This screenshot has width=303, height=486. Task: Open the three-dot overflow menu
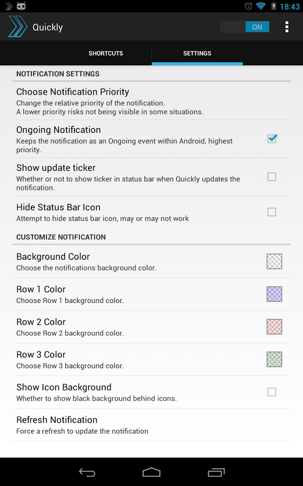coord(287,27)
